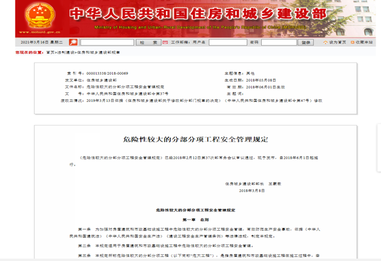
Task: Click the 密码 password input field
Action: (x=279, y=43)
